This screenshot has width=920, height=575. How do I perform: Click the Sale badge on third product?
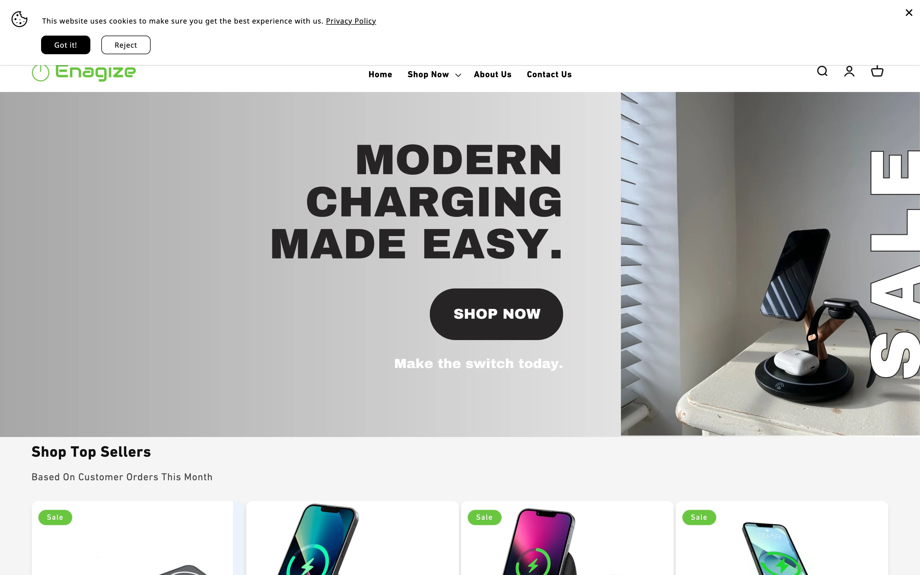click(x=484, y=517)
